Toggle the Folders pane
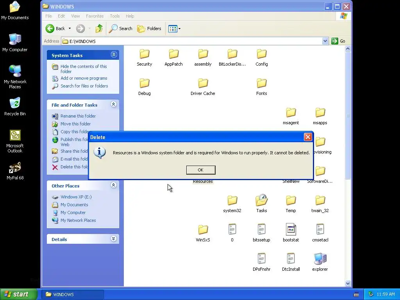 149,29
